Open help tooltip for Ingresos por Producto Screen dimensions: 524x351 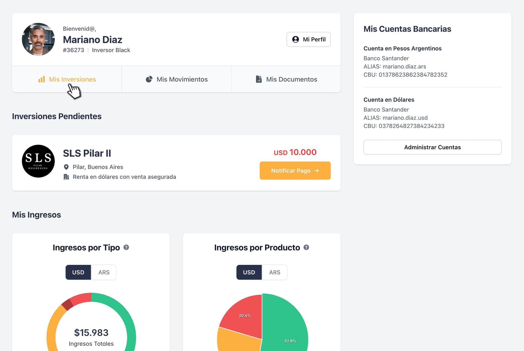click(x=306, y=247)
